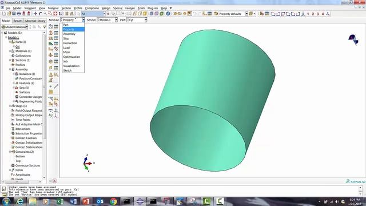
Task: Toggle wireframe render style
Action: tap(135, 14)
